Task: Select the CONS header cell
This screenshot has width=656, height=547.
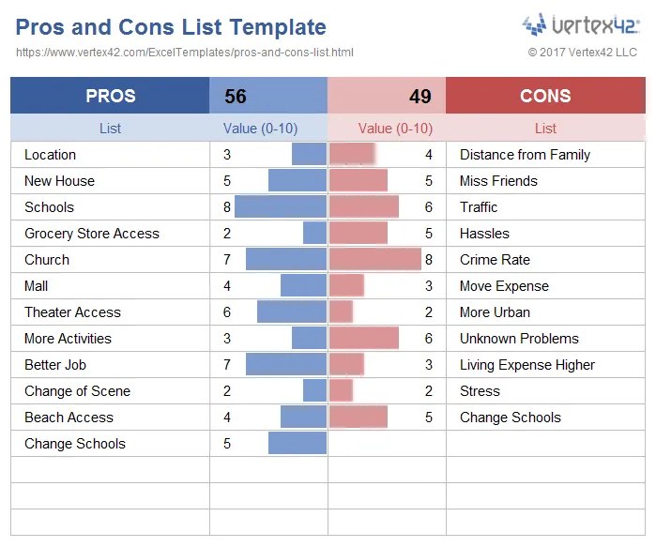Action: point(545,96)
